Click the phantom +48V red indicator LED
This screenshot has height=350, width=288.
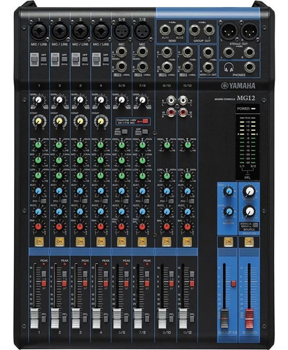pos(139,121)
